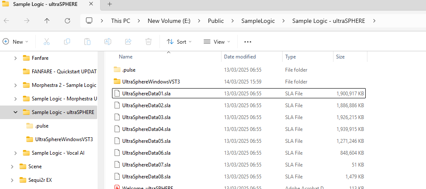Click the Scene folder icon in sidebar

coord(23,166)
